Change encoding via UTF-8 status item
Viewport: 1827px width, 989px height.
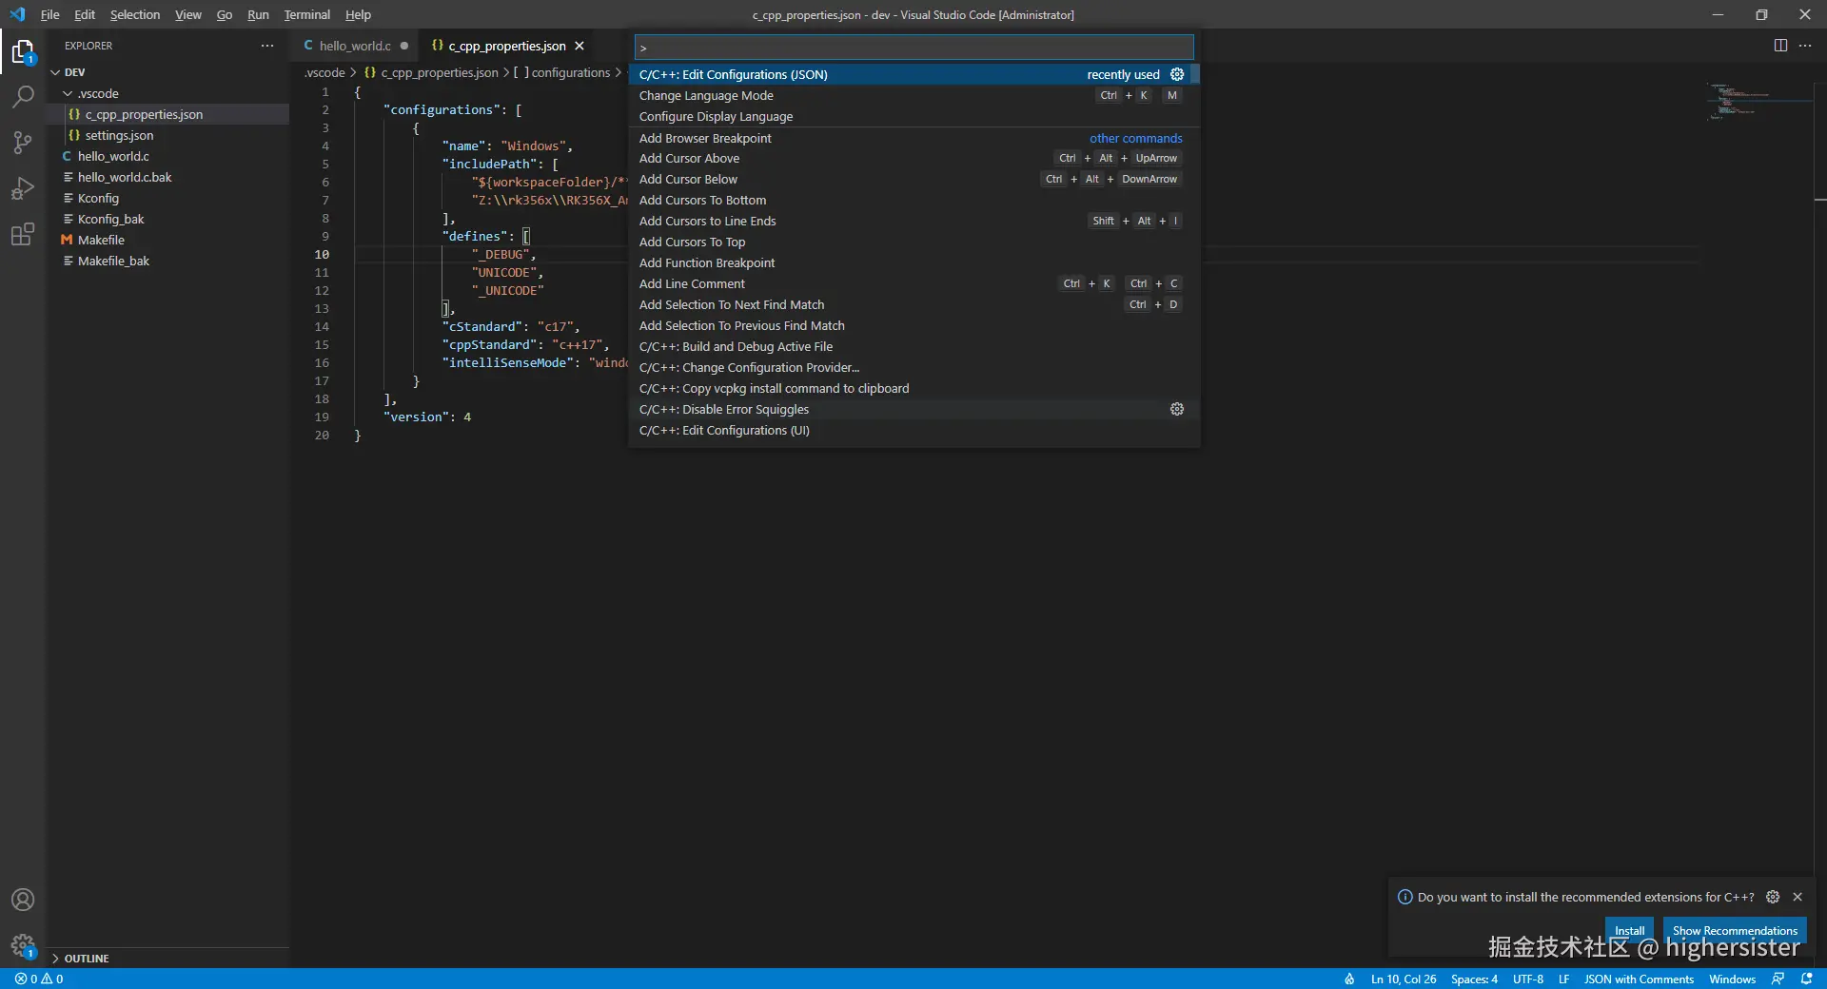point(1528,979)
